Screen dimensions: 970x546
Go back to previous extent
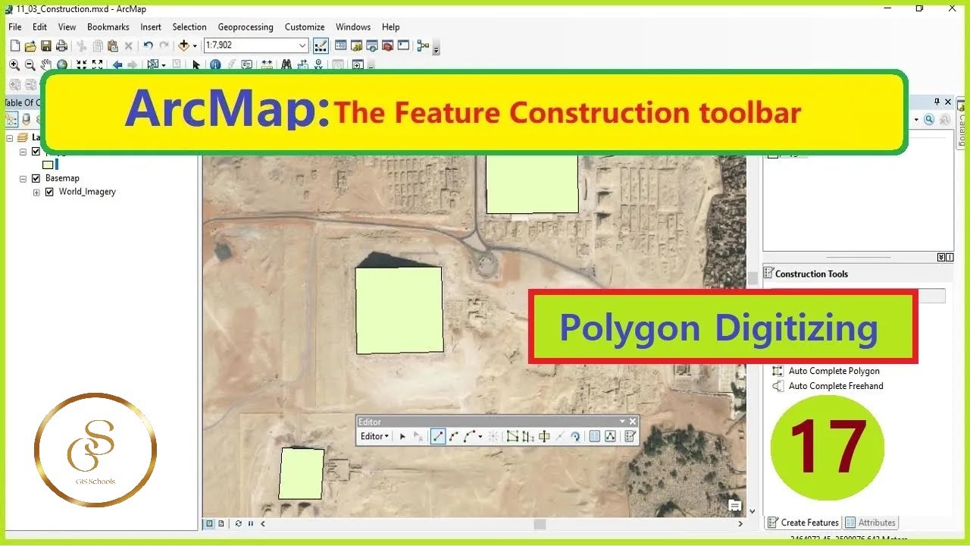pos(117,65)
